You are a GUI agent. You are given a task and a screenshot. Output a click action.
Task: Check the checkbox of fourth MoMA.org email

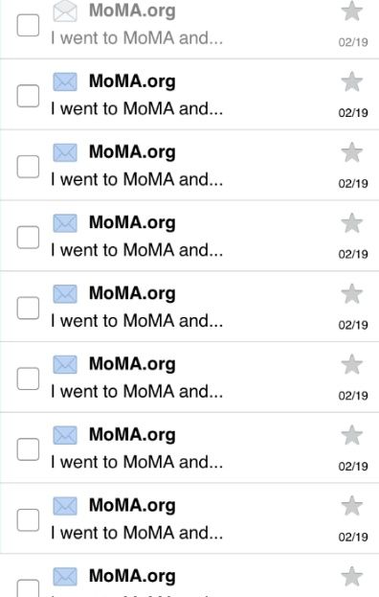coord(28,238)
